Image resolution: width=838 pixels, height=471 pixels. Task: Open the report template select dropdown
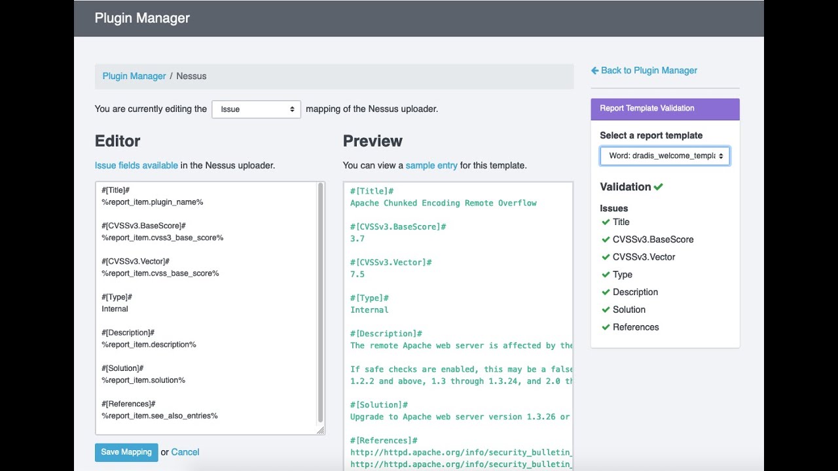(x=665, y=156)
